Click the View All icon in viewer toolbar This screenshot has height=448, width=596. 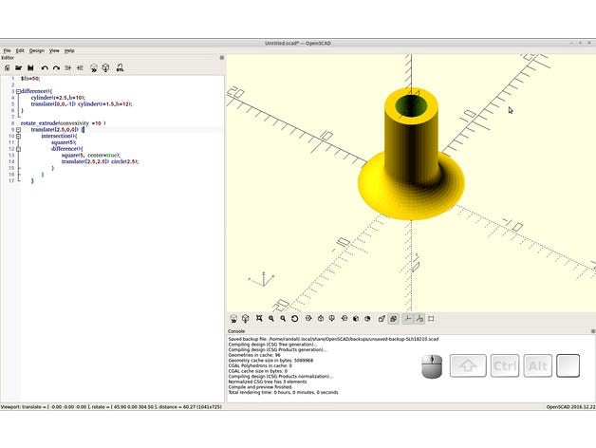pyautogui.click(x=259, y=318)
